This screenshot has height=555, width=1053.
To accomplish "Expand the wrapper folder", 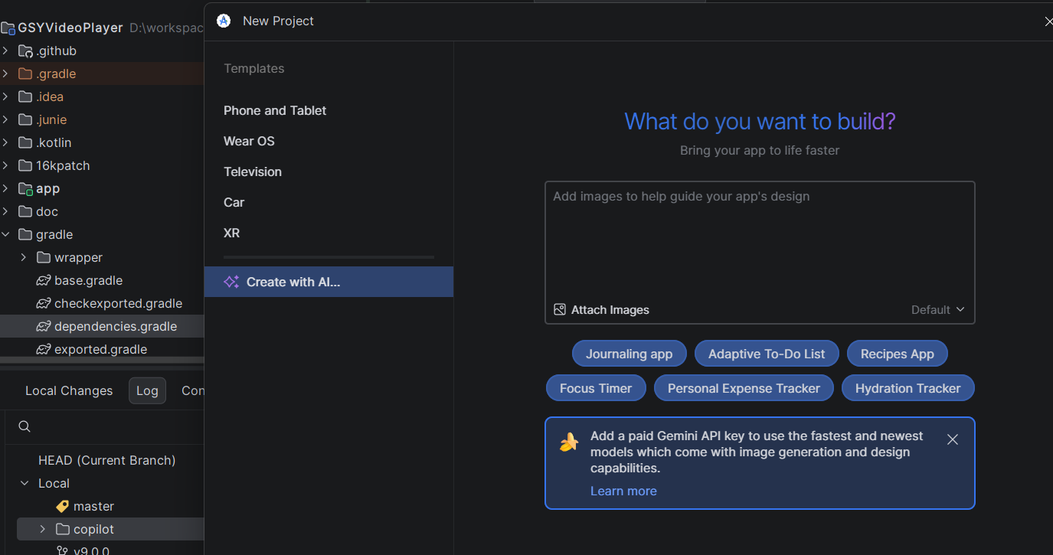I will tap(24, 257).
